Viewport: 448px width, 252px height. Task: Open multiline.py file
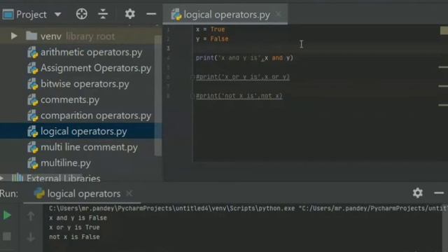[x=65, y=163]
